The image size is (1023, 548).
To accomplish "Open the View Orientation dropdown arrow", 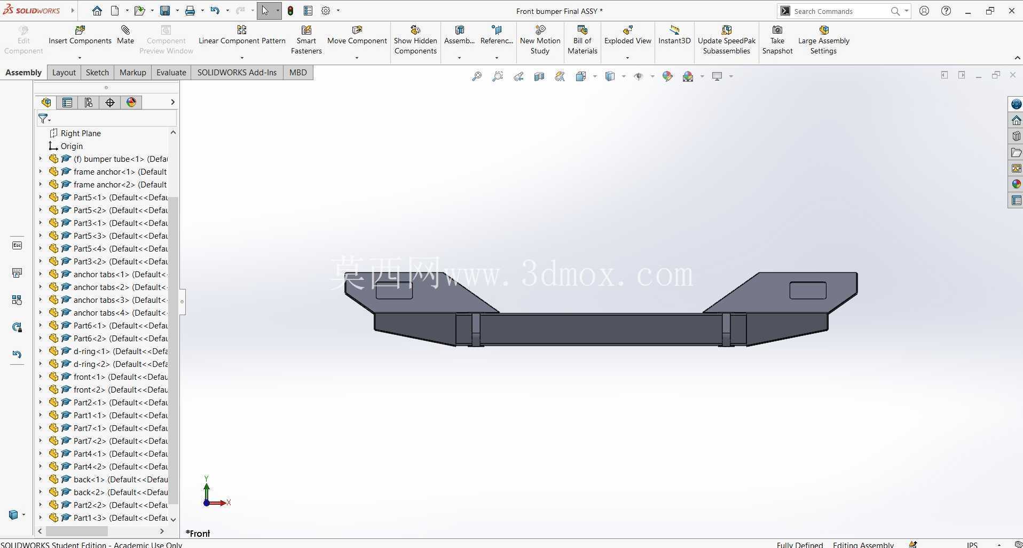I will (x=595, y=76).
